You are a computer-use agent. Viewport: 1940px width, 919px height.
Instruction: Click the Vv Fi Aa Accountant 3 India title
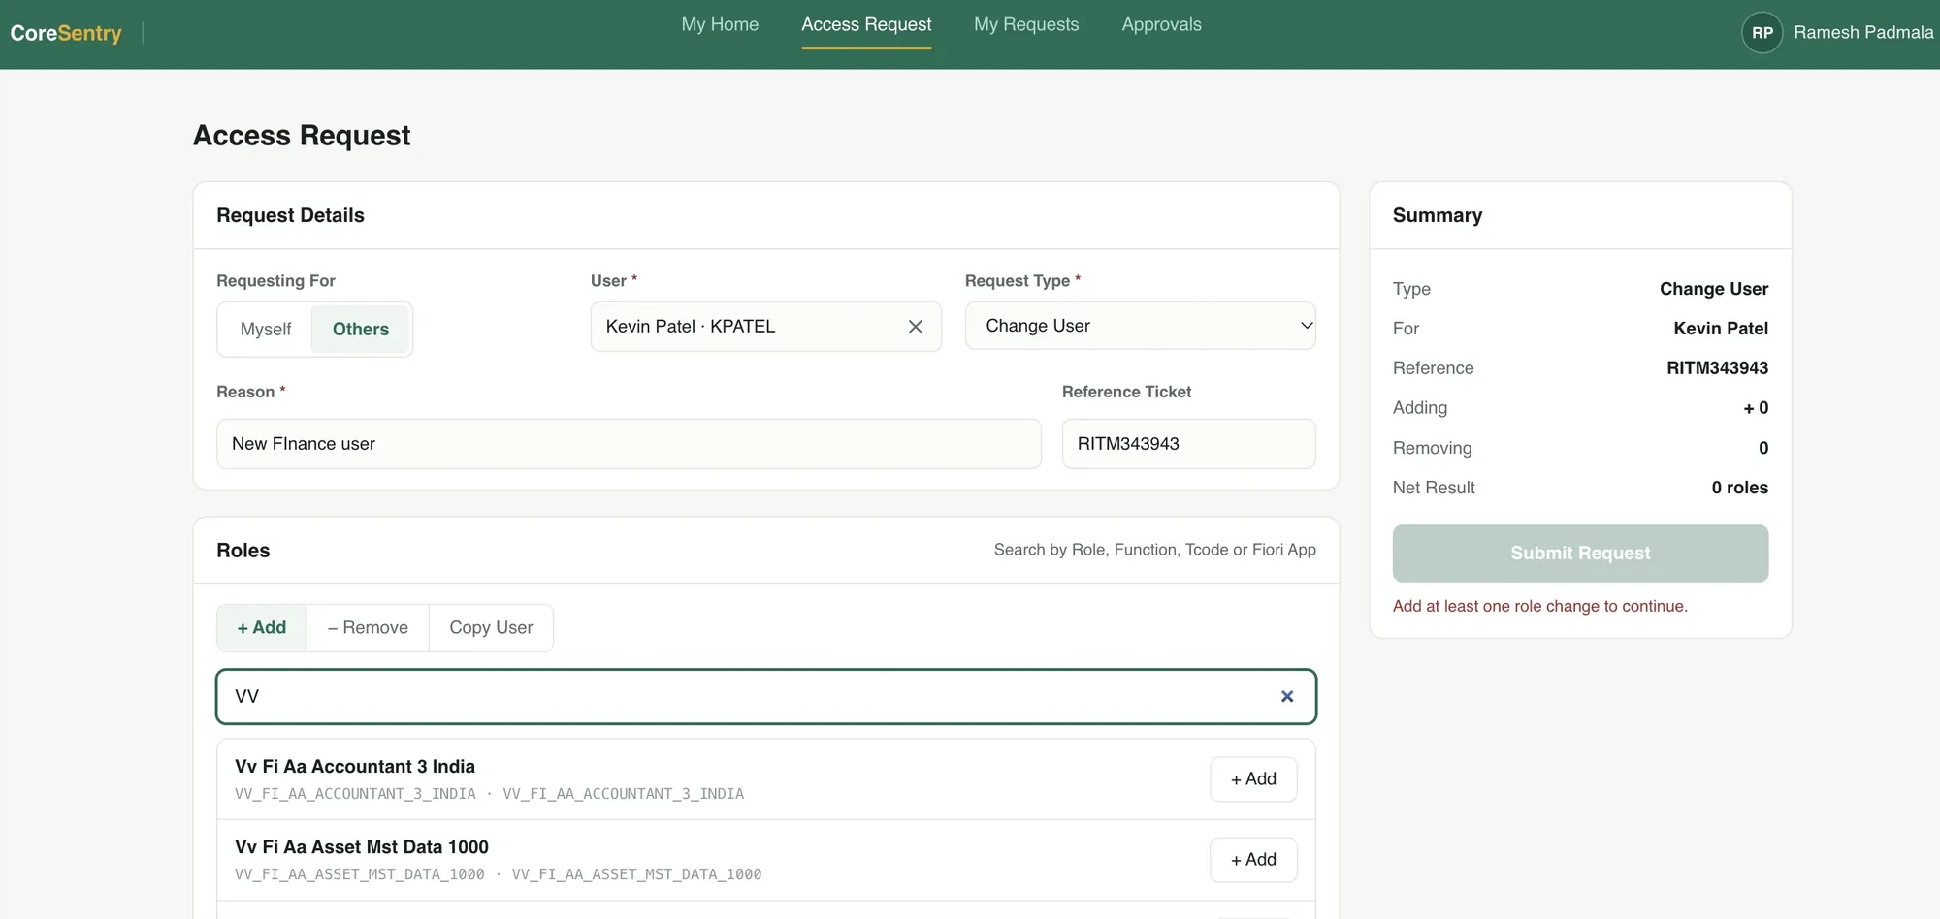click(355, 767)
